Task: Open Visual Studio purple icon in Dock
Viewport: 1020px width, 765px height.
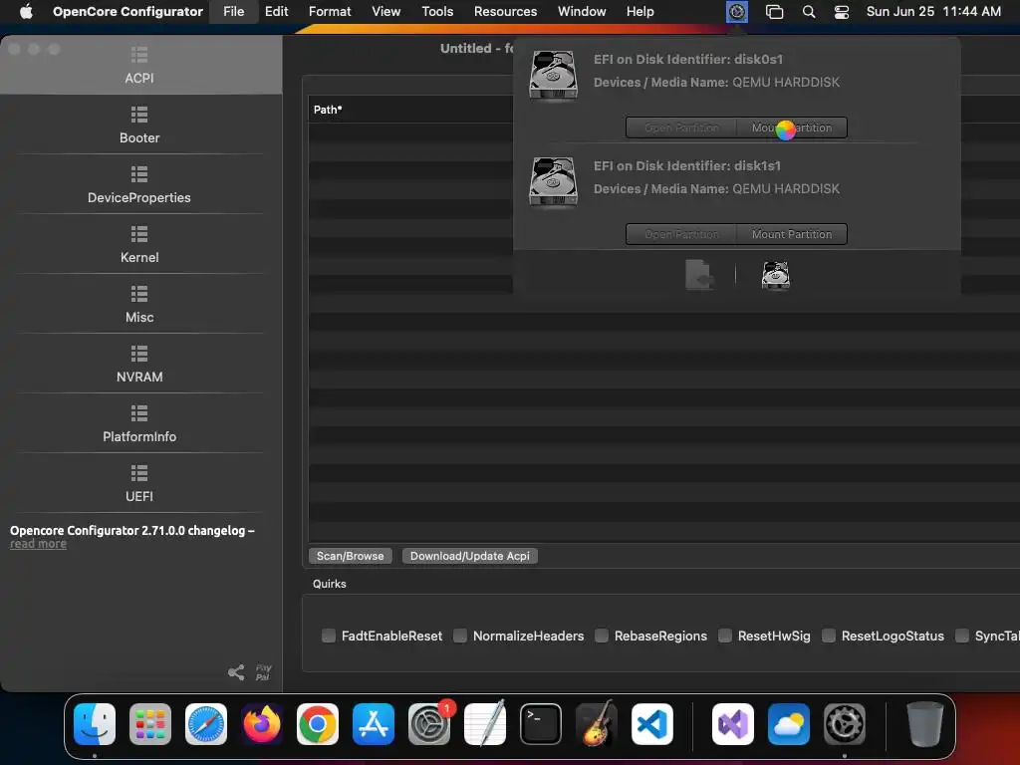Action: pos(733,724)
